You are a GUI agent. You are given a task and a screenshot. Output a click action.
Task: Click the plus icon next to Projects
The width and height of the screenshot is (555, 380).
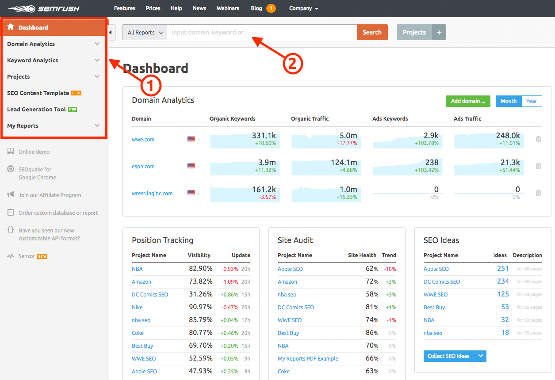[439, 32]
